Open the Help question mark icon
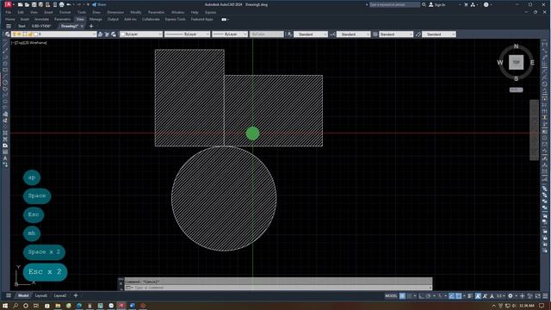The height and width of the screenshot is (310, 551). [486, 4]
